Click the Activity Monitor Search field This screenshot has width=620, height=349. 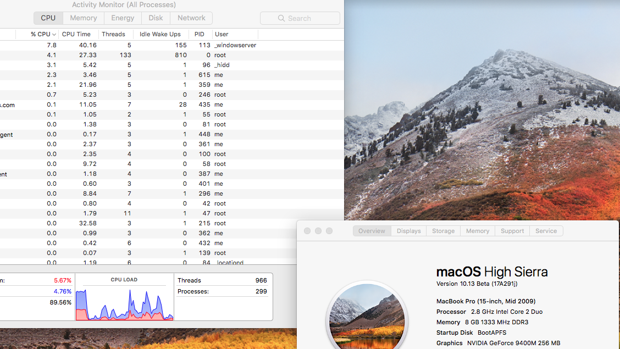(x=300, y=18)
